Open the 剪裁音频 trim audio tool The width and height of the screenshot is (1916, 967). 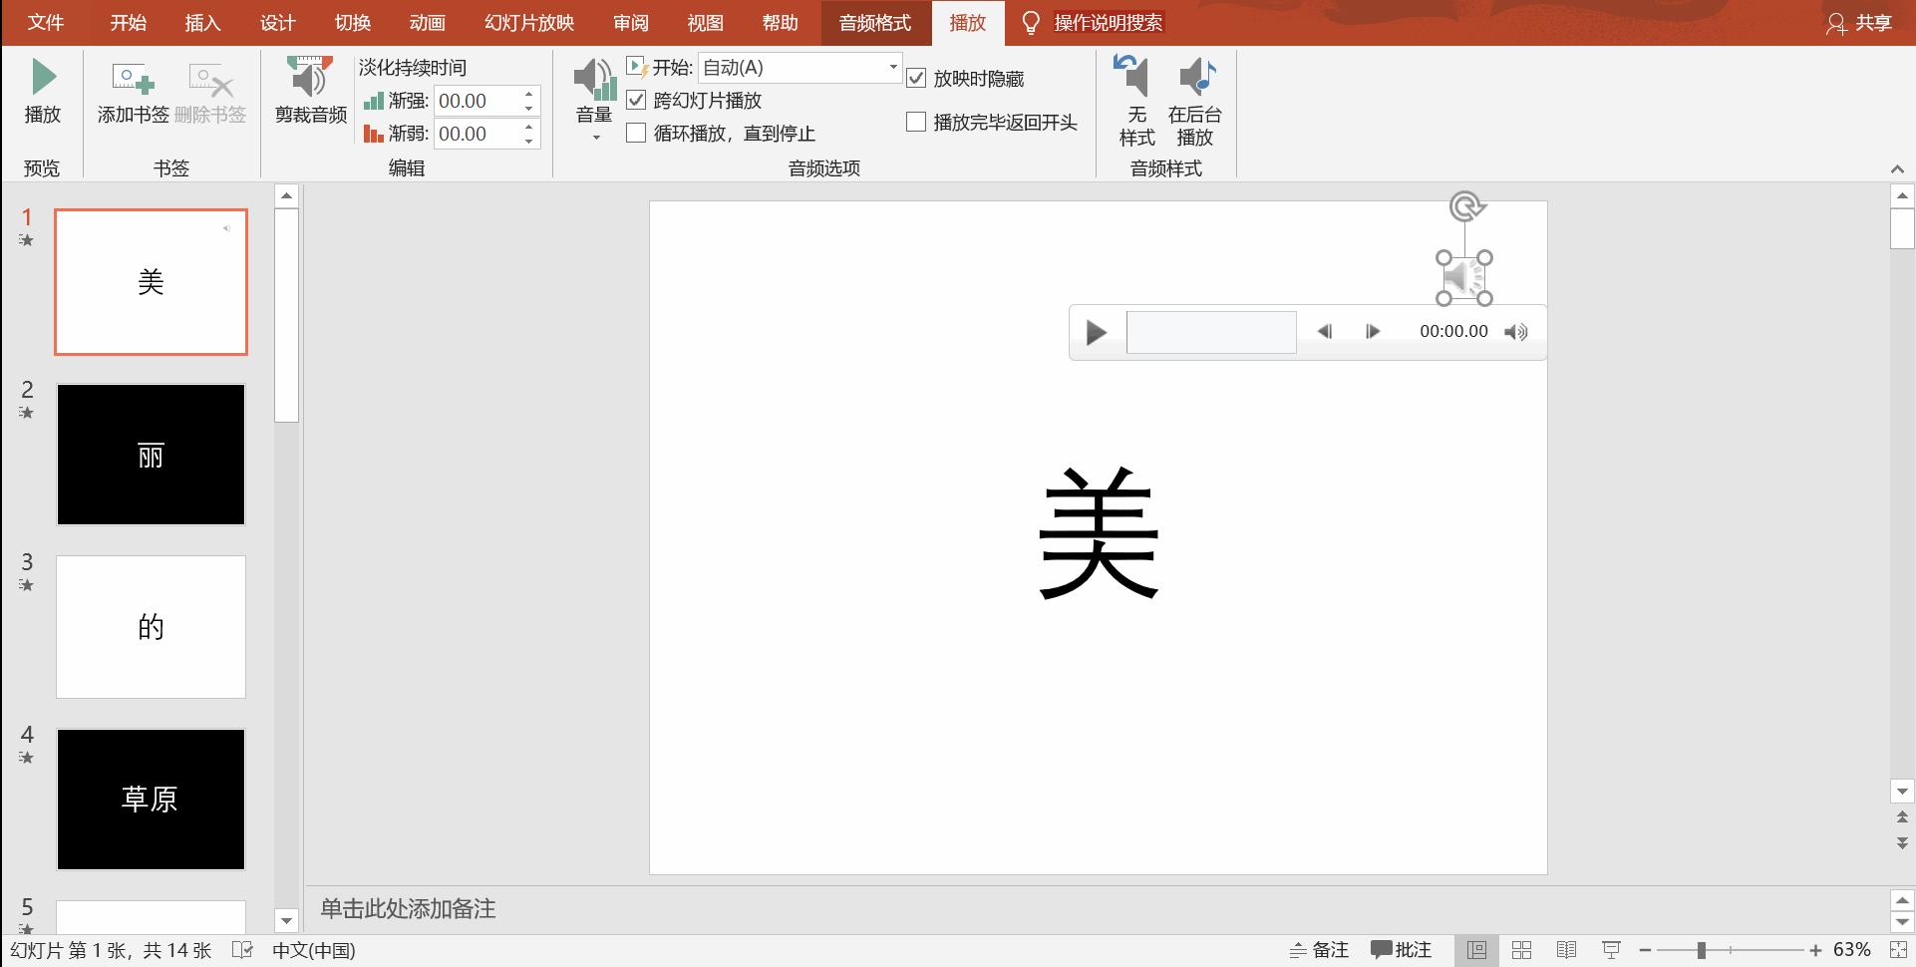(x=308, y=95)
